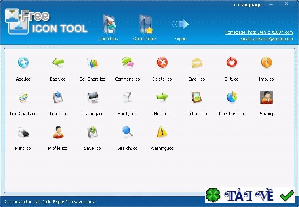Select the Pie Chart.ico icon
Viewport: 299px width, 207px height.
coord(232,97)
